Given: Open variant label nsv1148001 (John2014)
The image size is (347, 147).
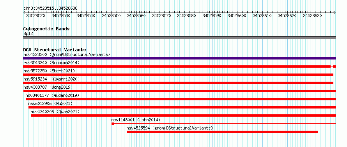Looking at the screenshot, I should click(136, 120).
